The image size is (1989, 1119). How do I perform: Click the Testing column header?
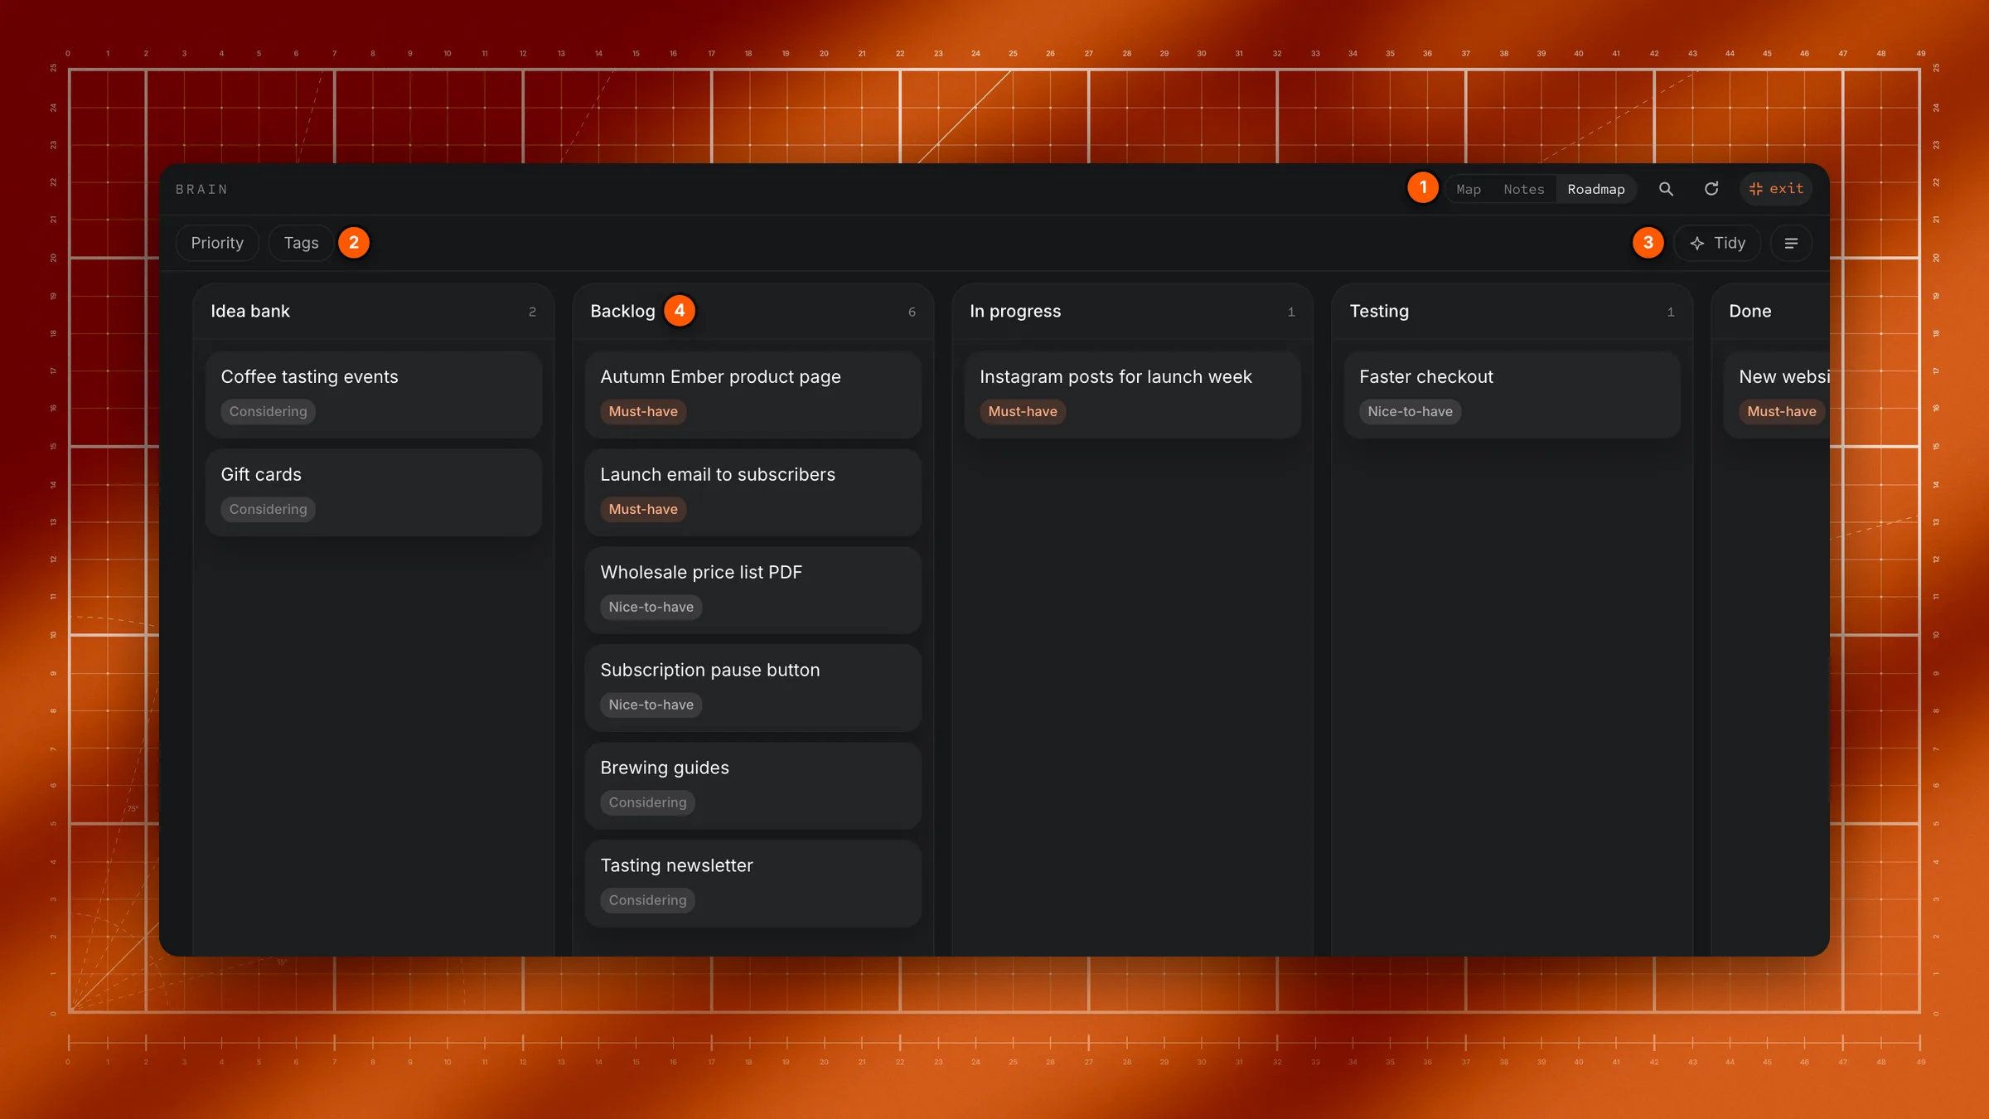tap(1512, 311)
